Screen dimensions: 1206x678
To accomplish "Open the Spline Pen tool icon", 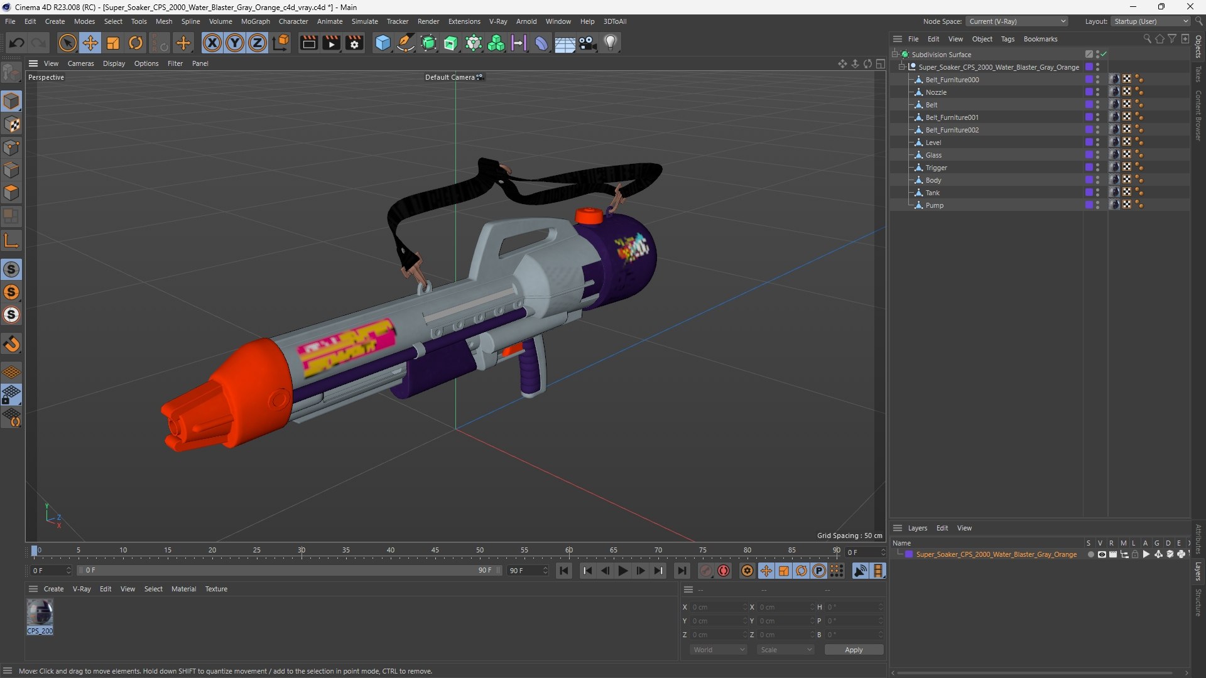I will click(x=406, y=43).
